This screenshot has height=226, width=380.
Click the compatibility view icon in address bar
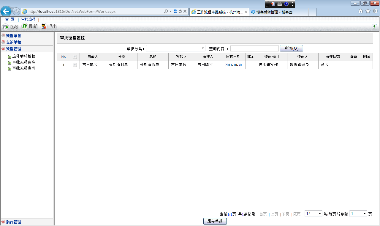[x=175, y=11]
